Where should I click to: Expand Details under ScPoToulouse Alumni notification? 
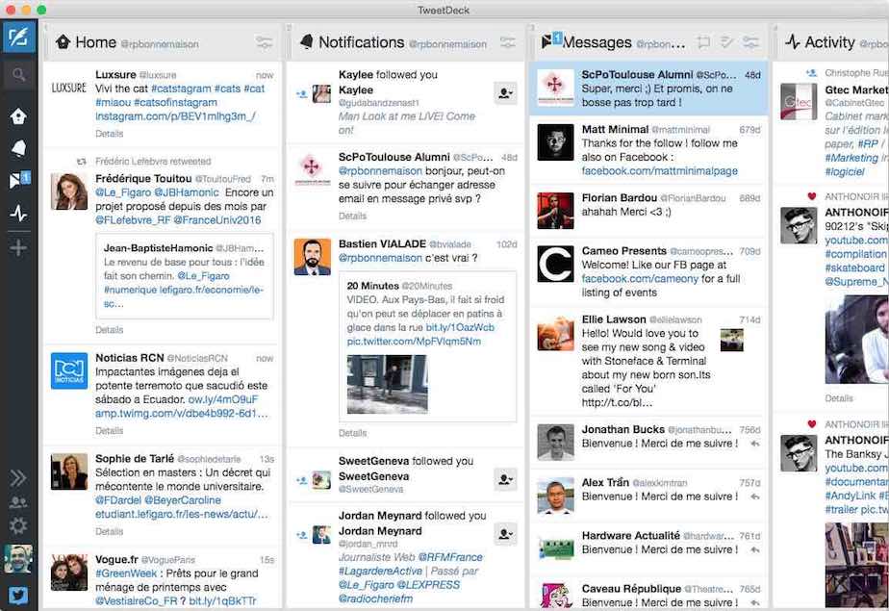click(x=353, y=216)
